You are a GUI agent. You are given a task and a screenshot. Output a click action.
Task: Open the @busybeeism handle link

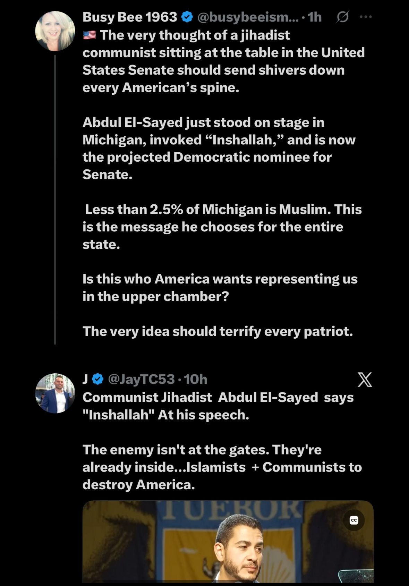(x=248, y=17)
